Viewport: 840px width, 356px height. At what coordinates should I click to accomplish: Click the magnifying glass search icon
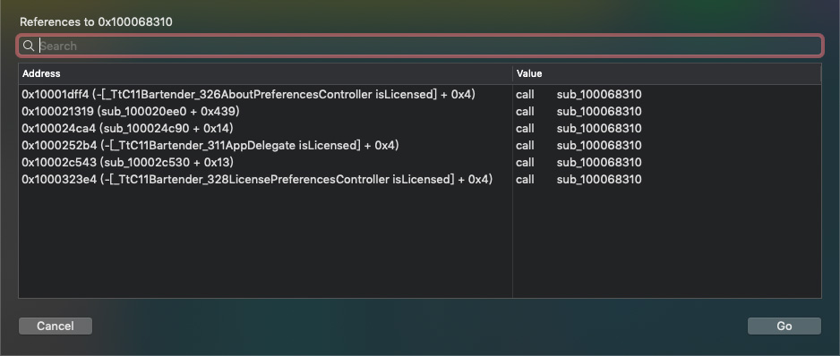pyautogui.click(x=29, y=46)
